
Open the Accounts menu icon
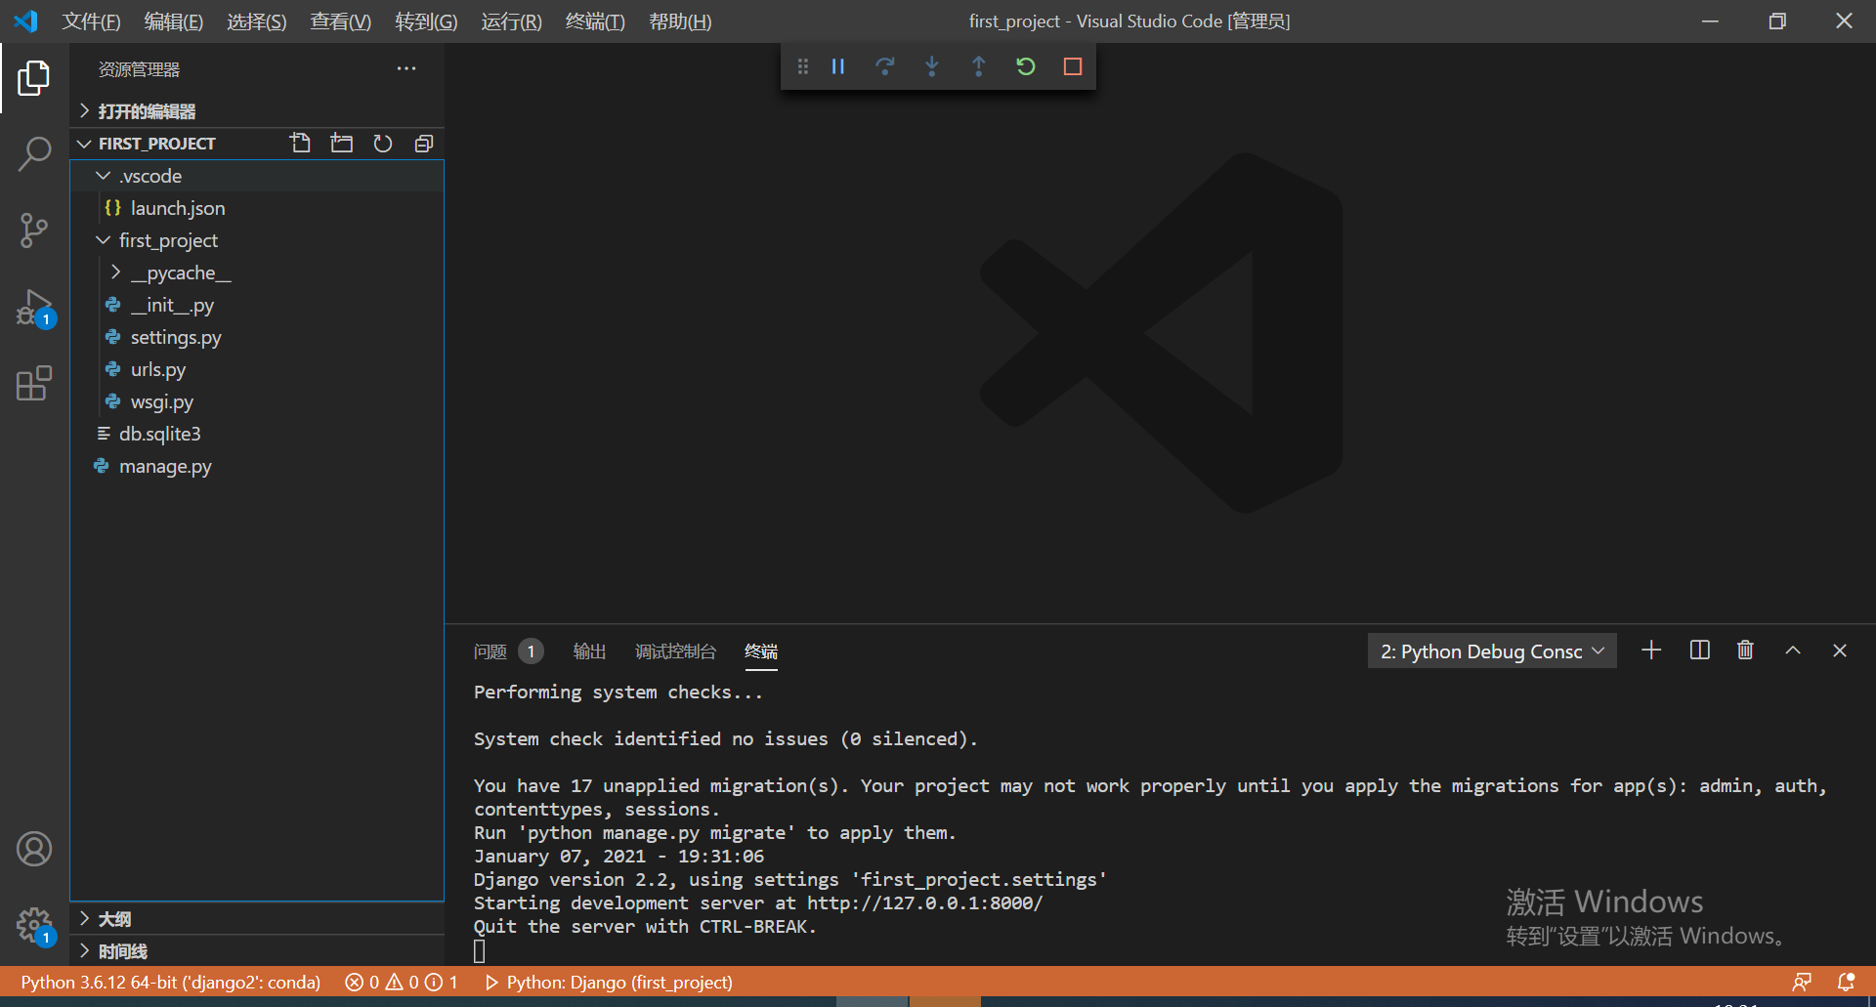(34, 849)
